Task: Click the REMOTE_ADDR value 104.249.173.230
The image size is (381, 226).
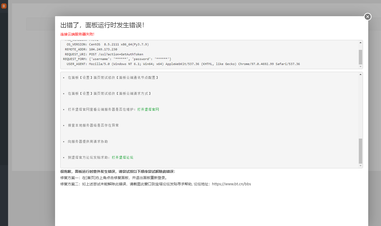Action: pos(103,49)
